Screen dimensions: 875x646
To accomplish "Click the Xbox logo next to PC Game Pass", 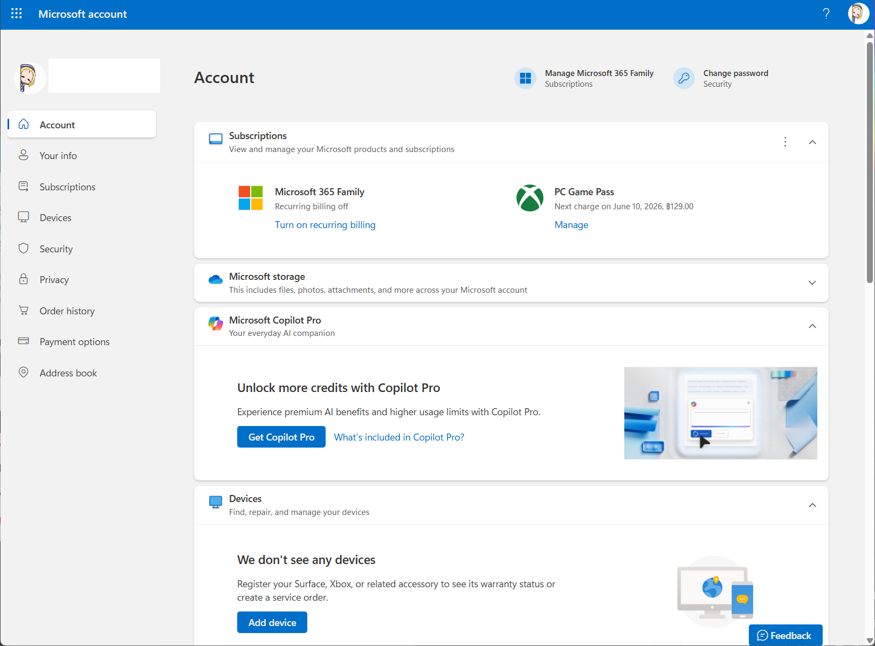I will (x=530, y=198).
